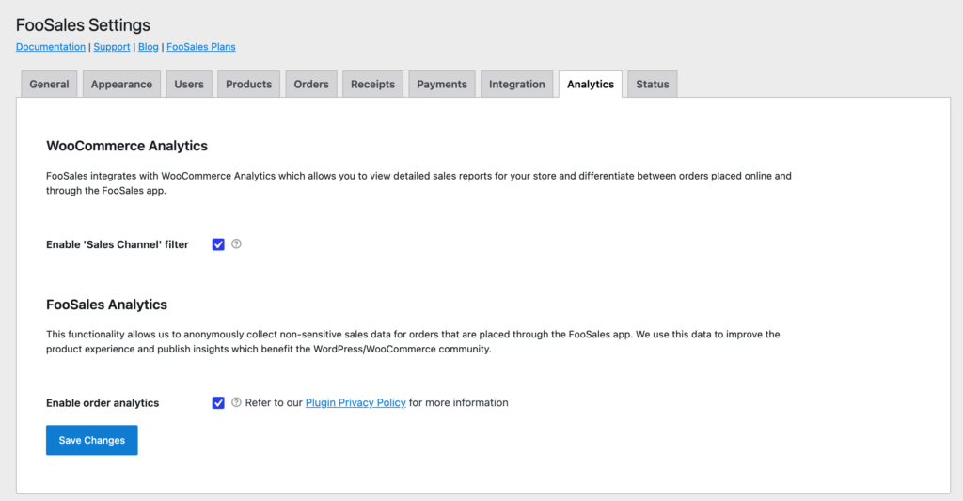Click the FooSales Settings page title

click(x=83, y=25)
